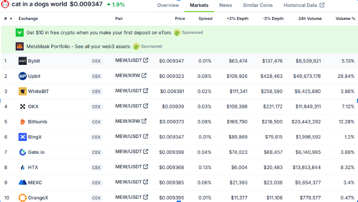Click the CEX badge in OrangeX row

click(x=96, y=198)
